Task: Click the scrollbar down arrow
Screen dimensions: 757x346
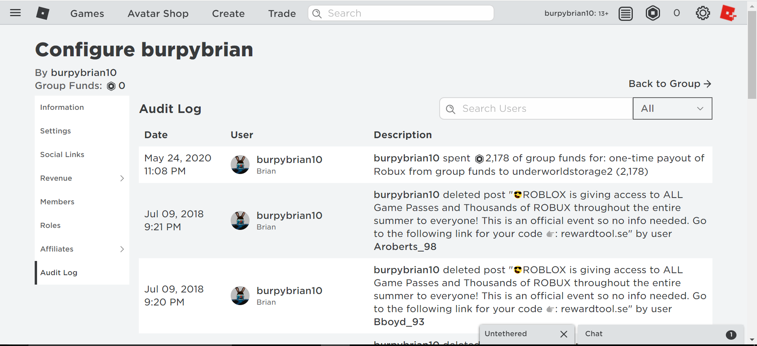Action: pos(752,340)
